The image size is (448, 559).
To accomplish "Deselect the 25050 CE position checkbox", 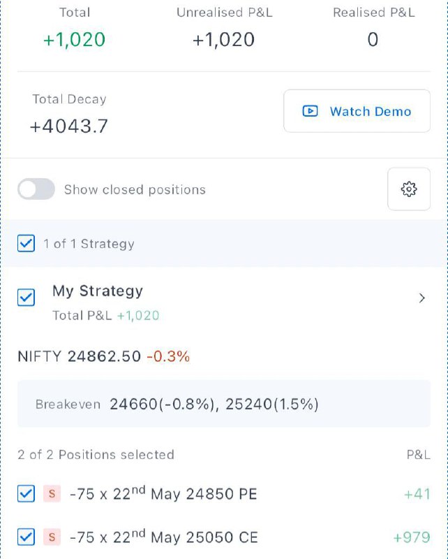I will (x=26, y=537).
